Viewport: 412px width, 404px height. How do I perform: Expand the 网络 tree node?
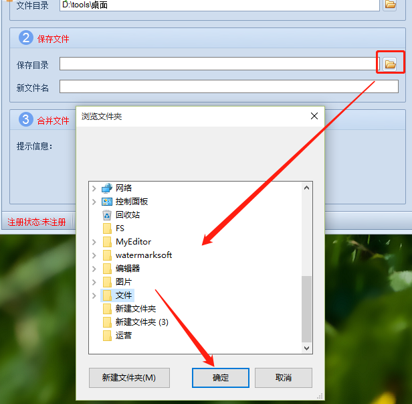click(94, 188)
